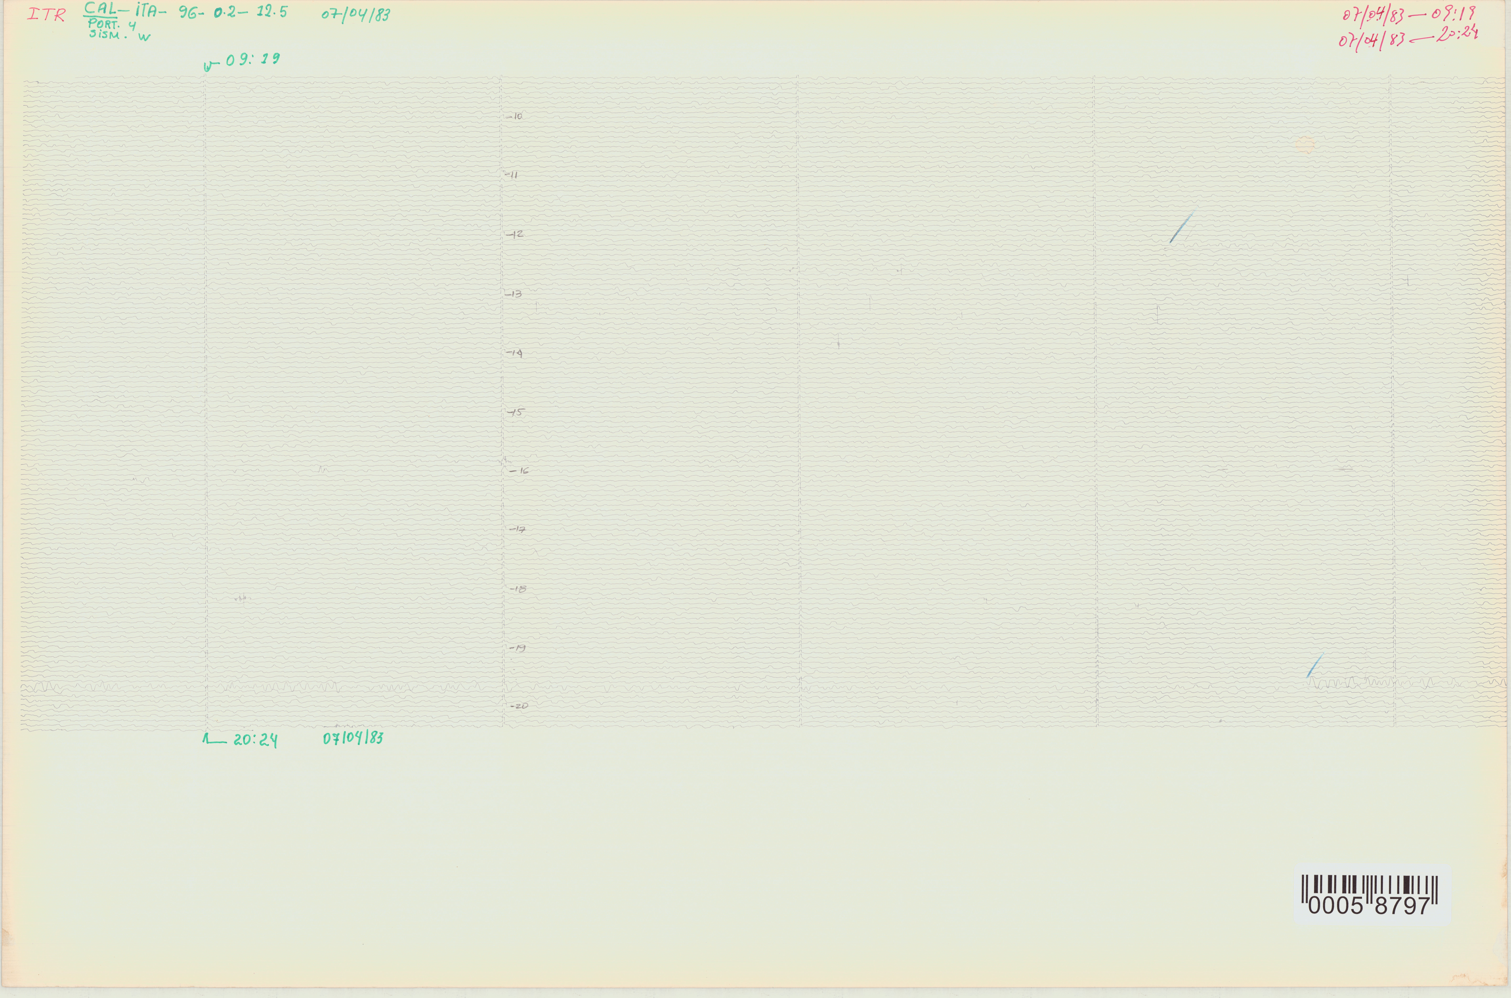Click the "PORT. 4" handwritten note
The image size is (1511, 998).
click(112, 25)
